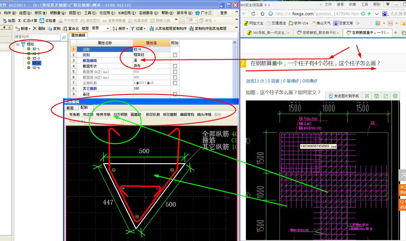The width and height of the screenshot is (406, 241).
Task: Click the browser refresh icon
Action: pos(253,14)
